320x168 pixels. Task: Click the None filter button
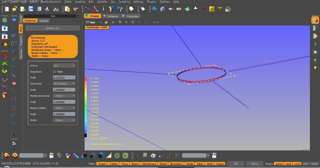[x=255, y=164]
